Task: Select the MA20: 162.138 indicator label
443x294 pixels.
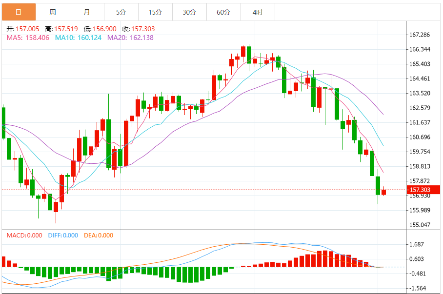Action: (130, 38)
